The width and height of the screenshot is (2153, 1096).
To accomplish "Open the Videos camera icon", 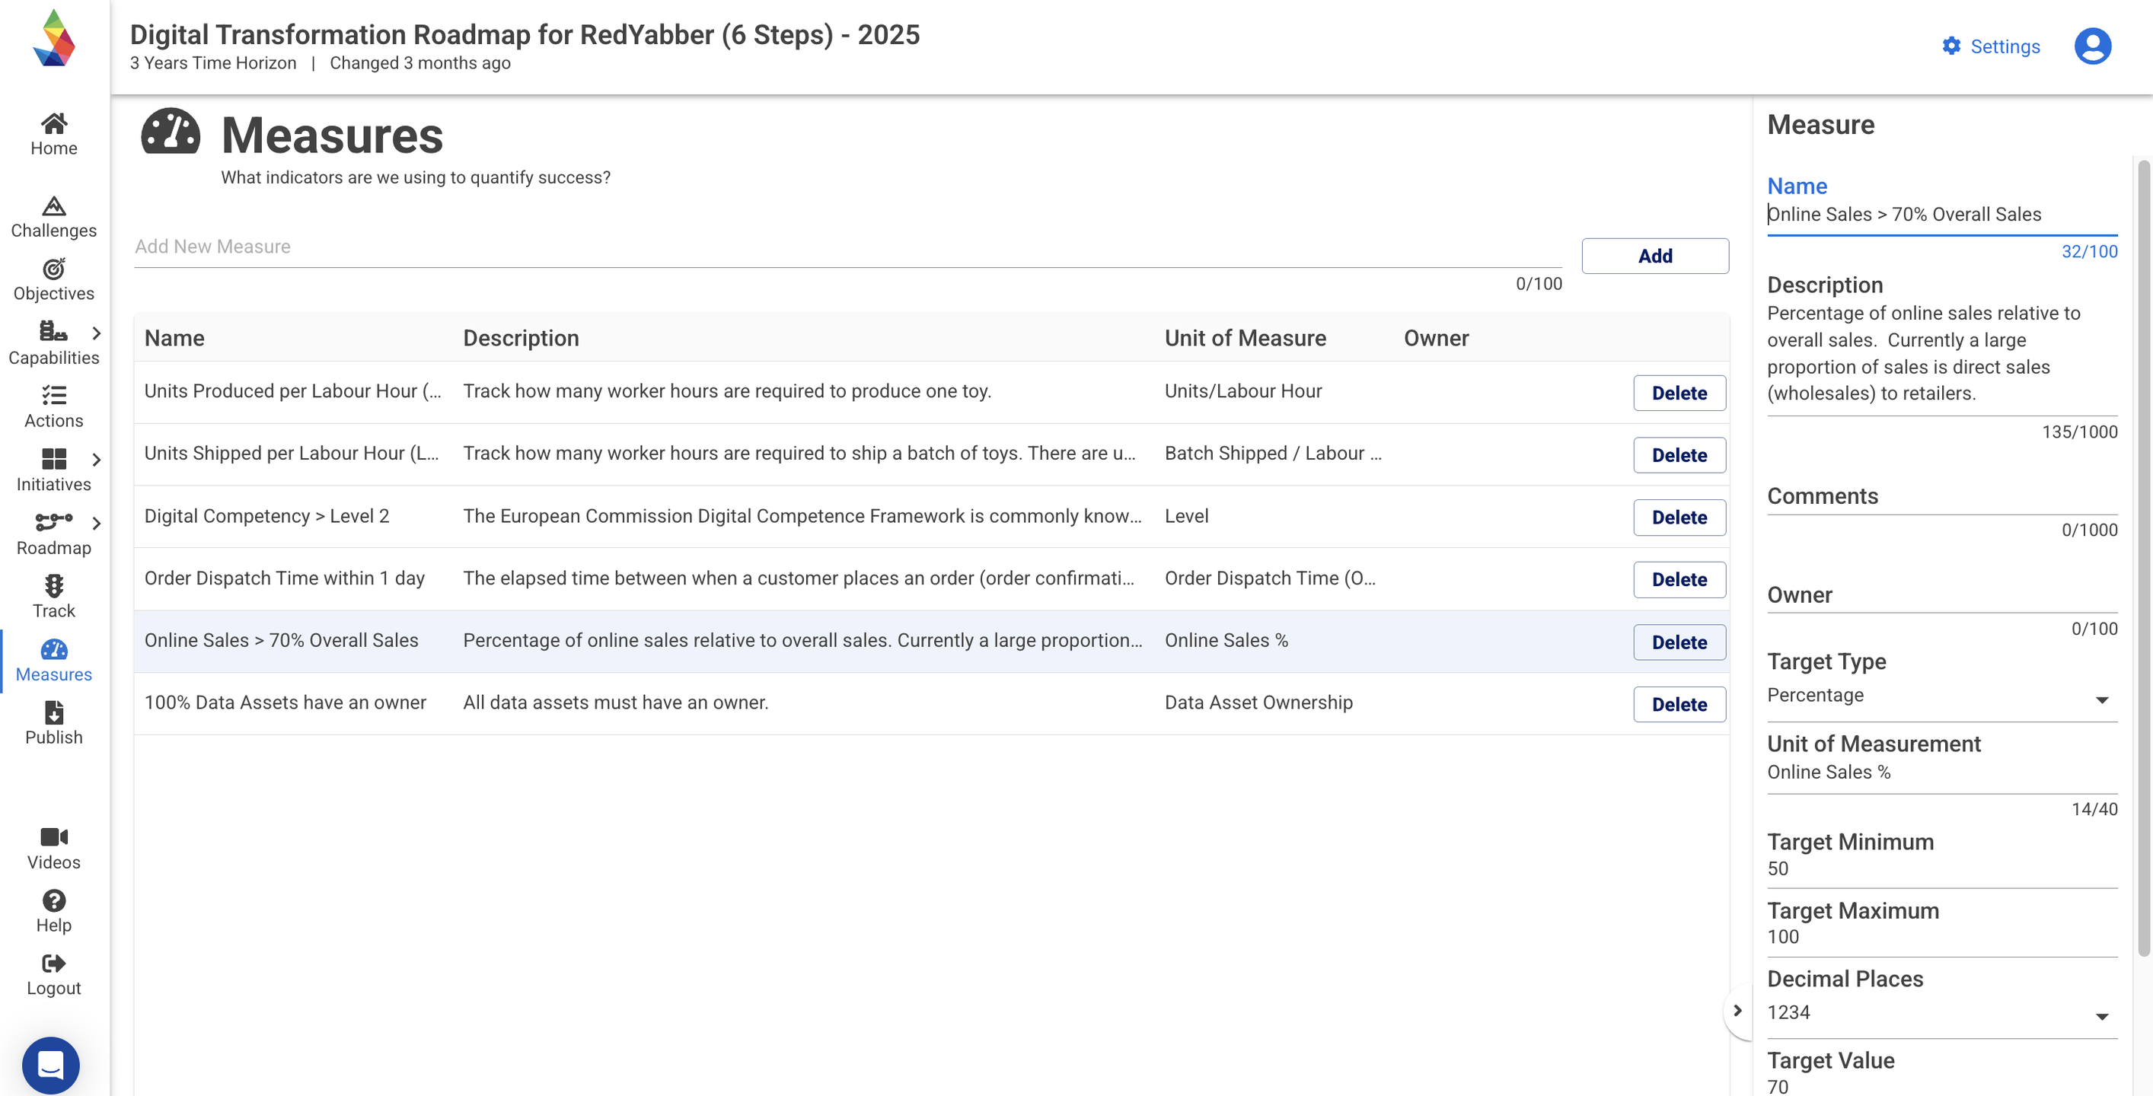I will [x=53, y=837].
